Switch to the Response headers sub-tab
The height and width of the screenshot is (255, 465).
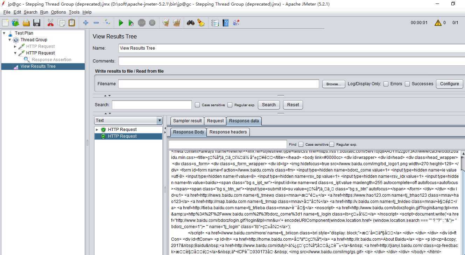click(228, 132)
